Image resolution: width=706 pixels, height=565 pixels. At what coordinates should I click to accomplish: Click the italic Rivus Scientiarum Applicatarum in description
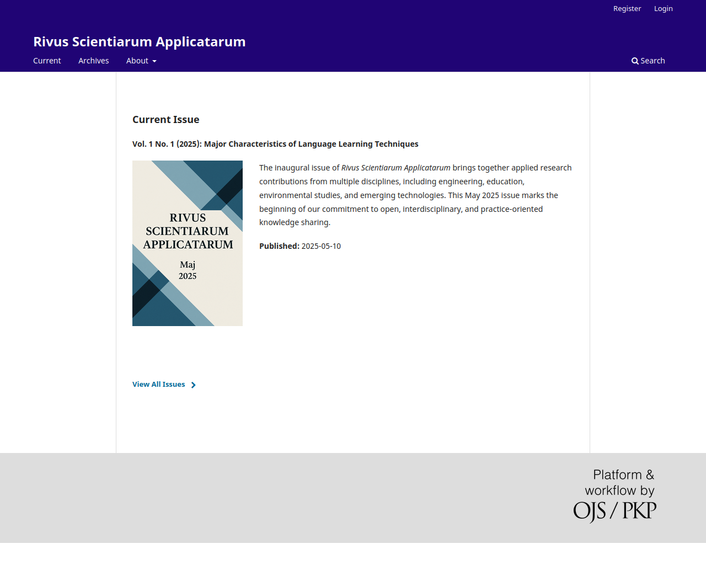(x=396, y=168)
